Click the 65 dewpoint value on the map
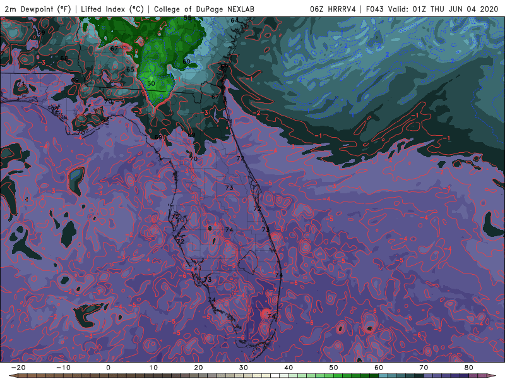This screenshot has height=379, width=505. click(x=130, y=69)
